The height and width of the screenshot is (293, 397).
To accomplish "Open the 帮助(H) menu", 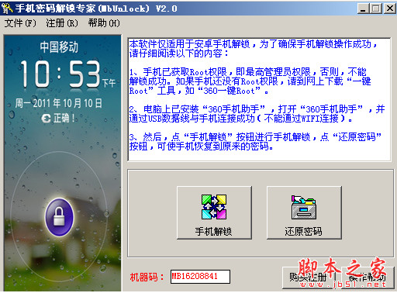I will 104,23.
